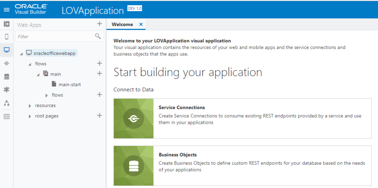The image size is (378, 188).
Task: Expand the nested flows node under main
Action: pyautogui.click(x=47, y=95)
